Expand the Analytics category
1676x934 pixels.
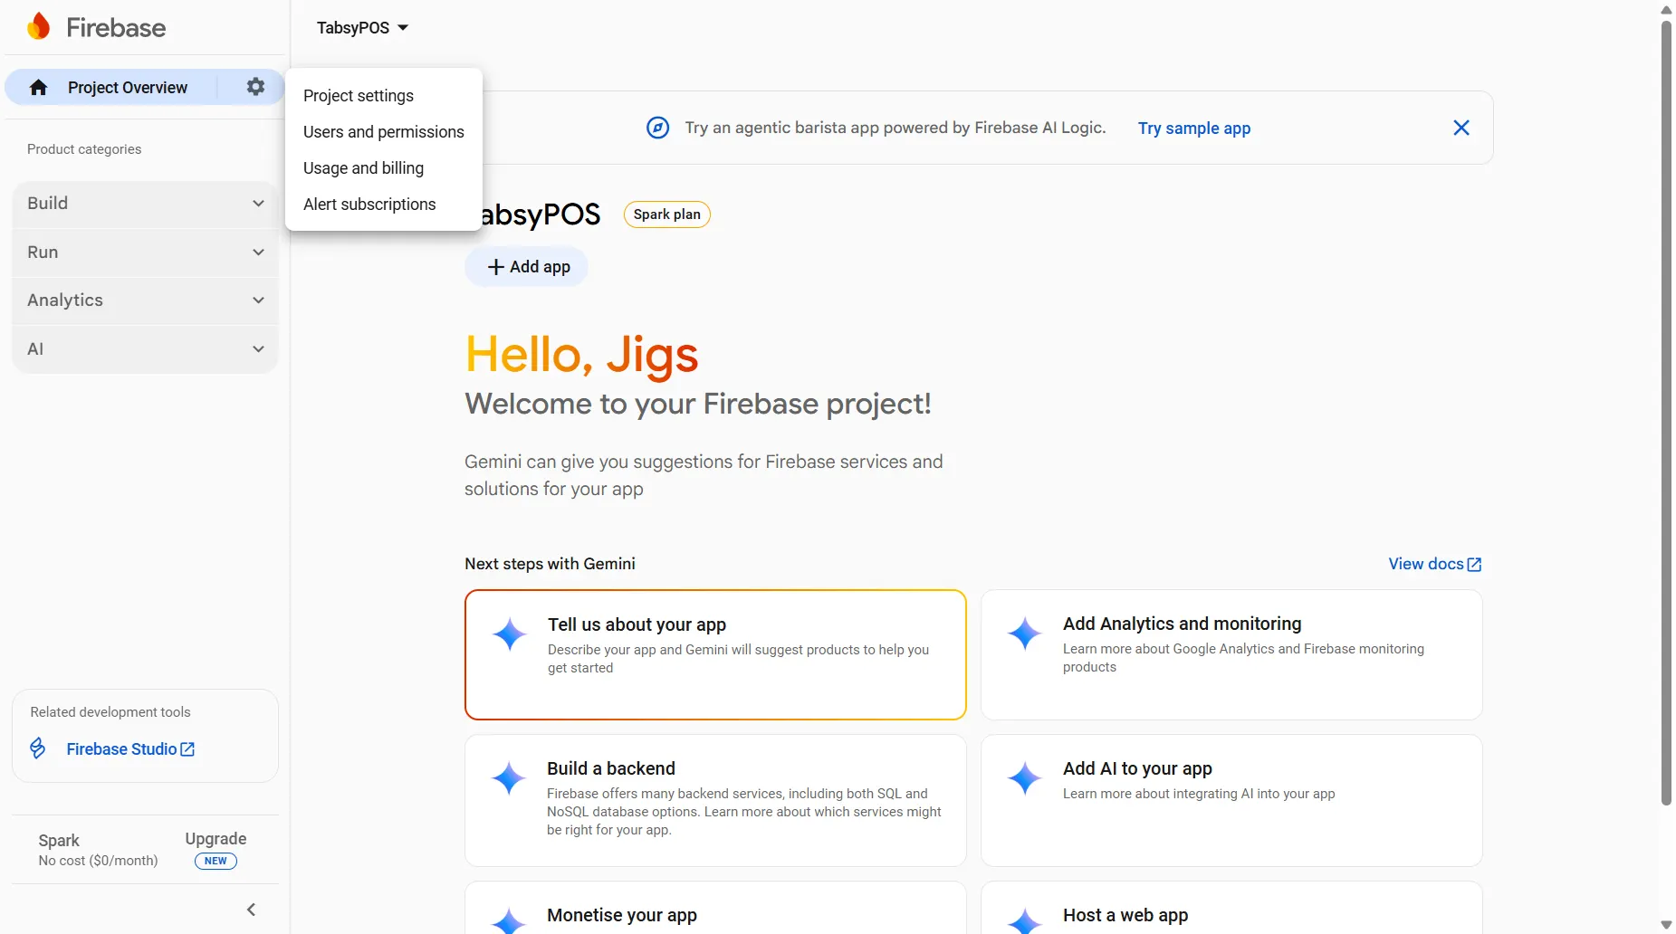tap(145, 300)
